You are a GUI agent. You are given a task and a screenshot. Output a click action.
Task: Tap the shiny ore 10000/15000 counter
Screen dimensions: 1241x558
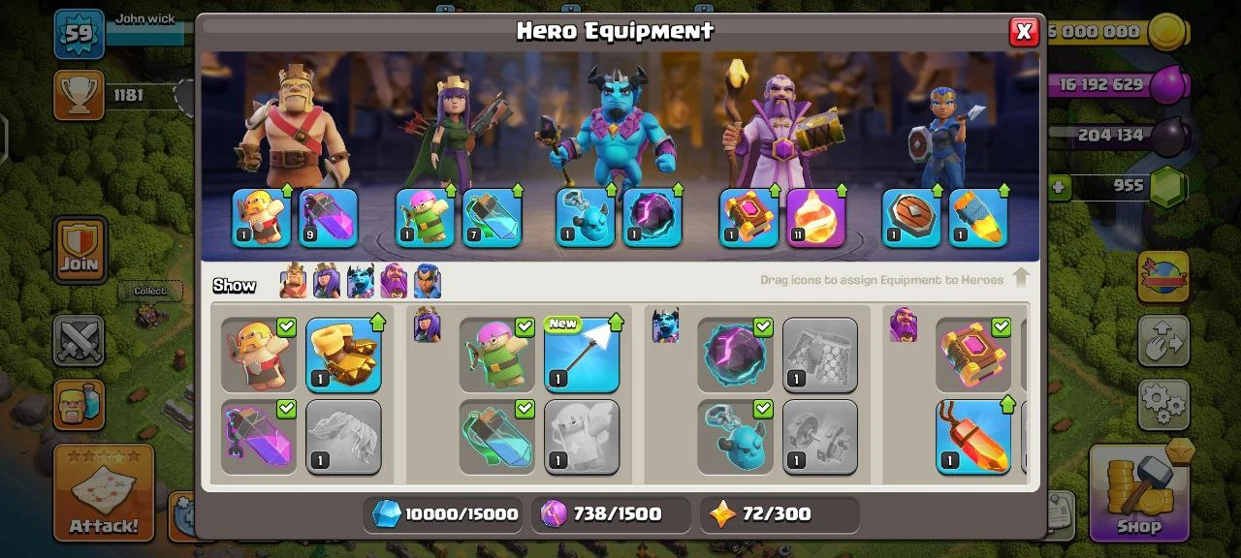pos(446,514)
